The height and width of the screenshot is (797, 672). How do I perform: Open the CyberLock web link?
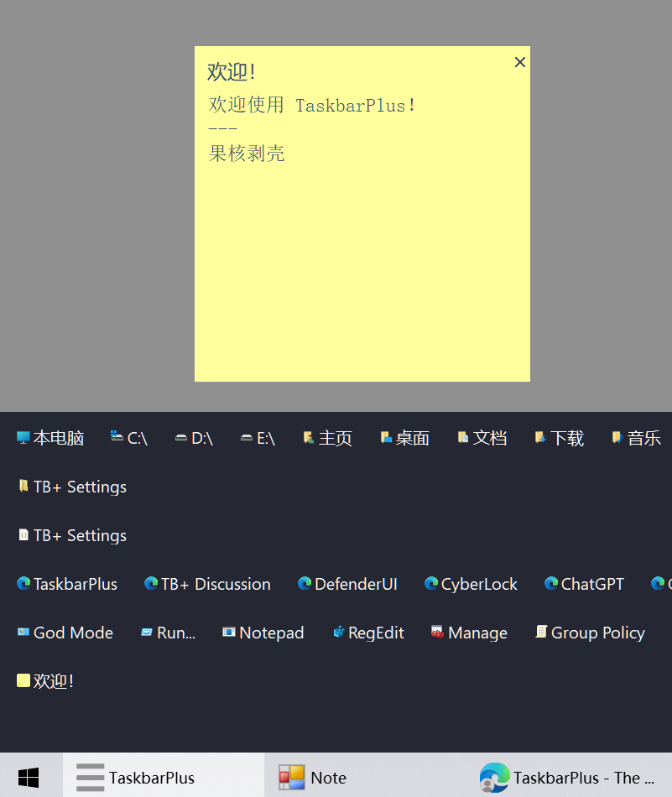pos(471,584)
